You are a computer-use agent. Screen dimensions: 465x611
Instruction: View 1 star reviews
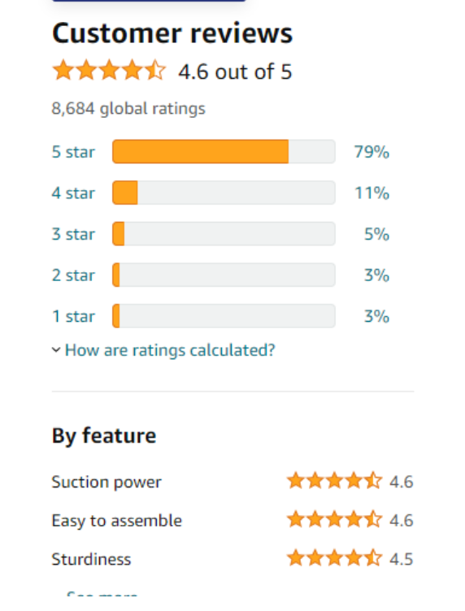73,316
